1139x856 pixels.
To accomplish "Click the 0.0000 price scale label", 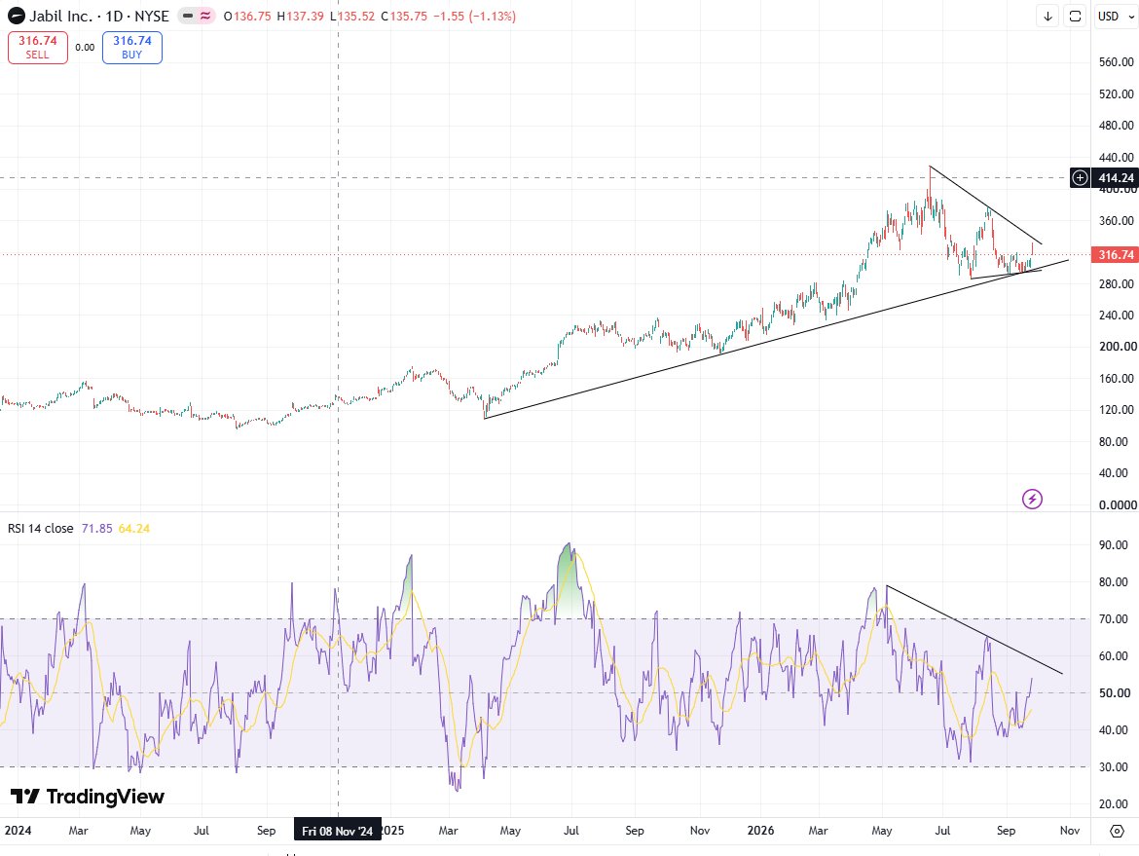I will (1118, 504).
